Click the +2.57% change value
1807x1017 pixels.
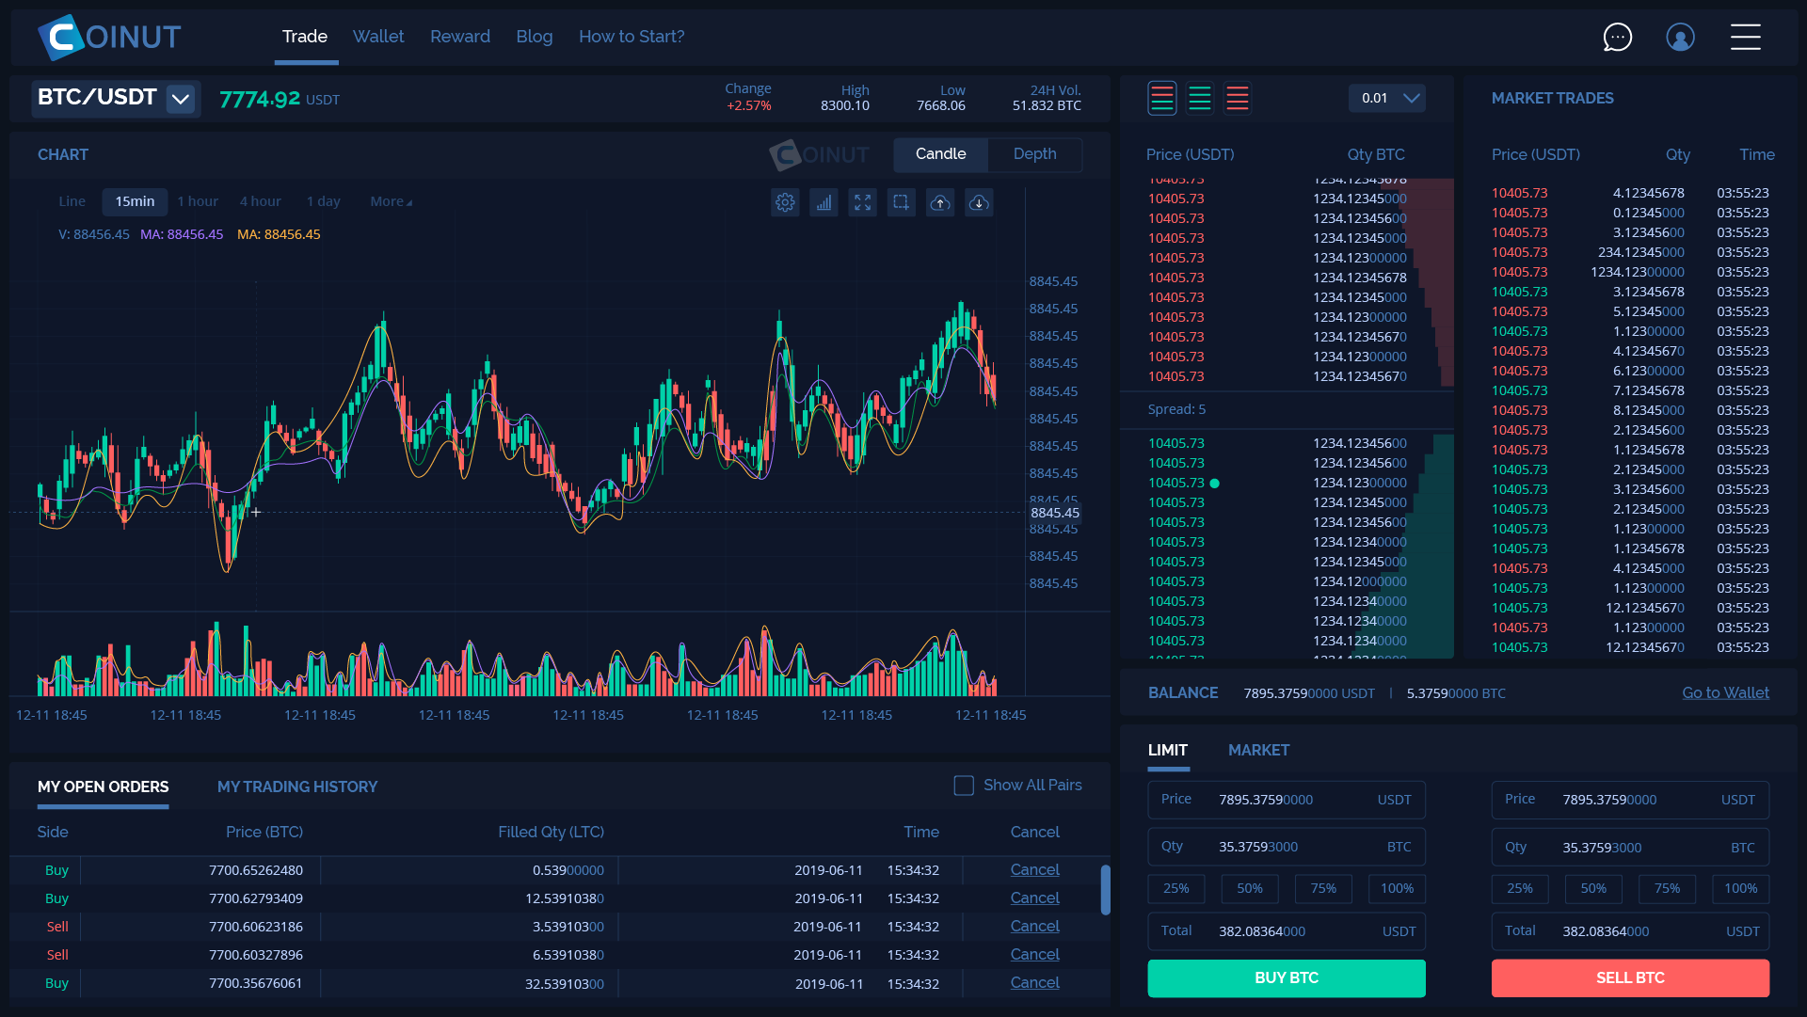tap(748, 106)
